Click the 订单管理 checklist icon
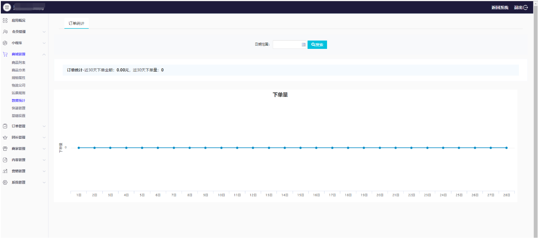This screenshot has height=239, width=538. point(5,126)
